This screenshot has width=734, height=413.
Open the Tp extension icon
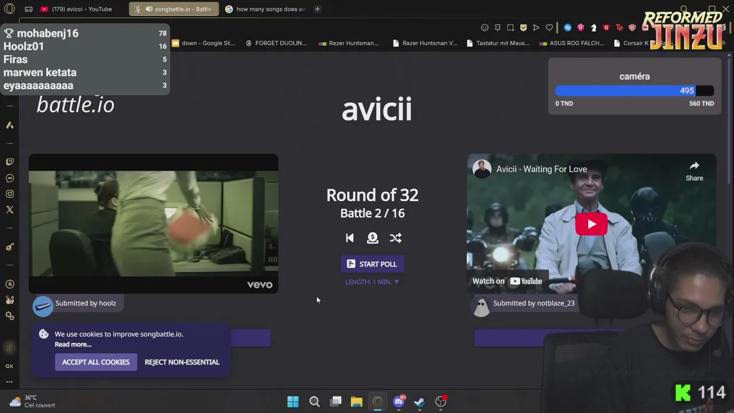[619, 28]
